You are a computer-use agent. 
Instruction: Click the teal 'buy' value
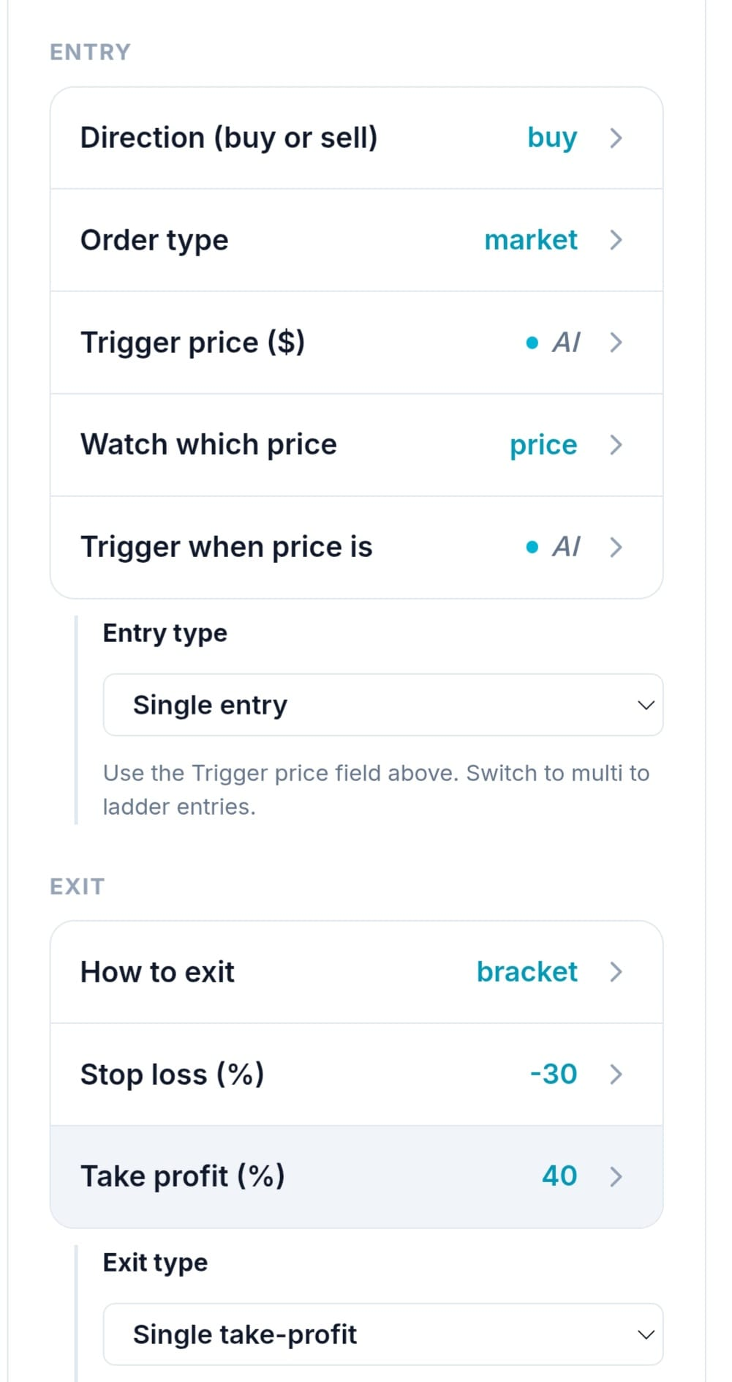click(552, 138)
